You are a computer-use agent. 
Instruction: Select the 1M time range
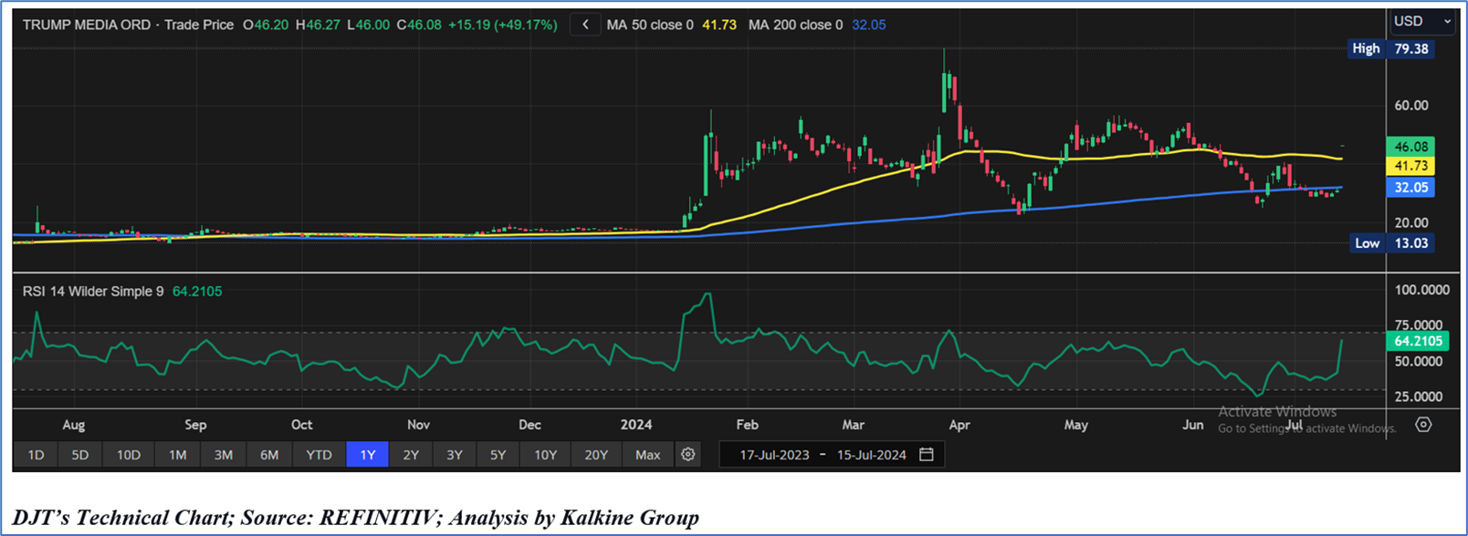tap(177, 454)
